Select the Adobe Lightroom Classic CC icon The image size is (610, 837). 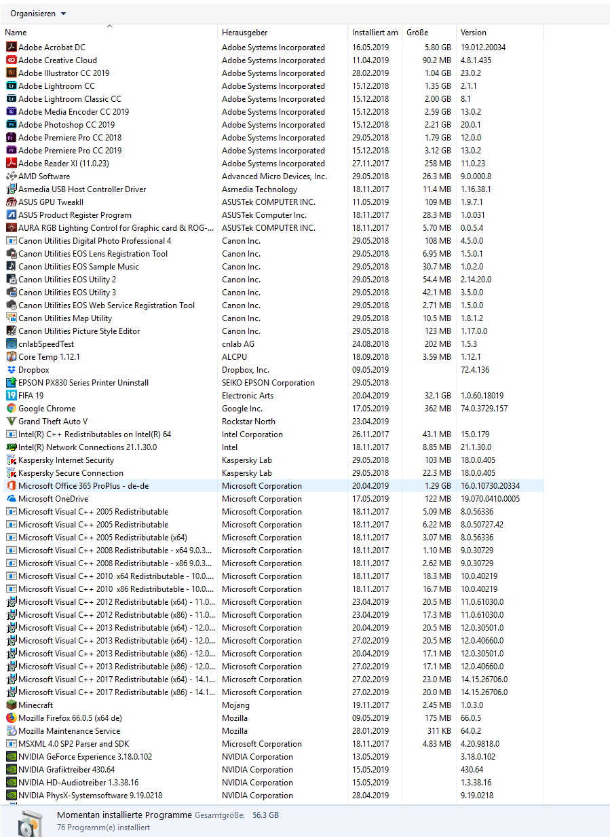(12, 99)
